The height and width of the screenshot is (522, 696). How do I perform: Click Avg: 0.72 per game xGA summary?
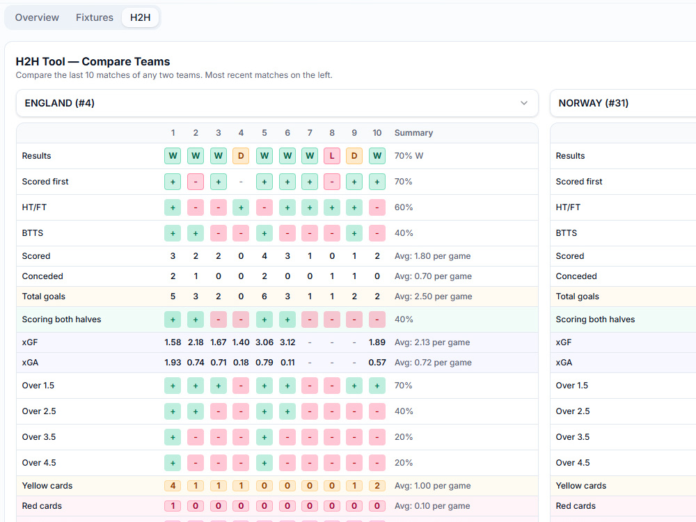[x=433, y=363]
